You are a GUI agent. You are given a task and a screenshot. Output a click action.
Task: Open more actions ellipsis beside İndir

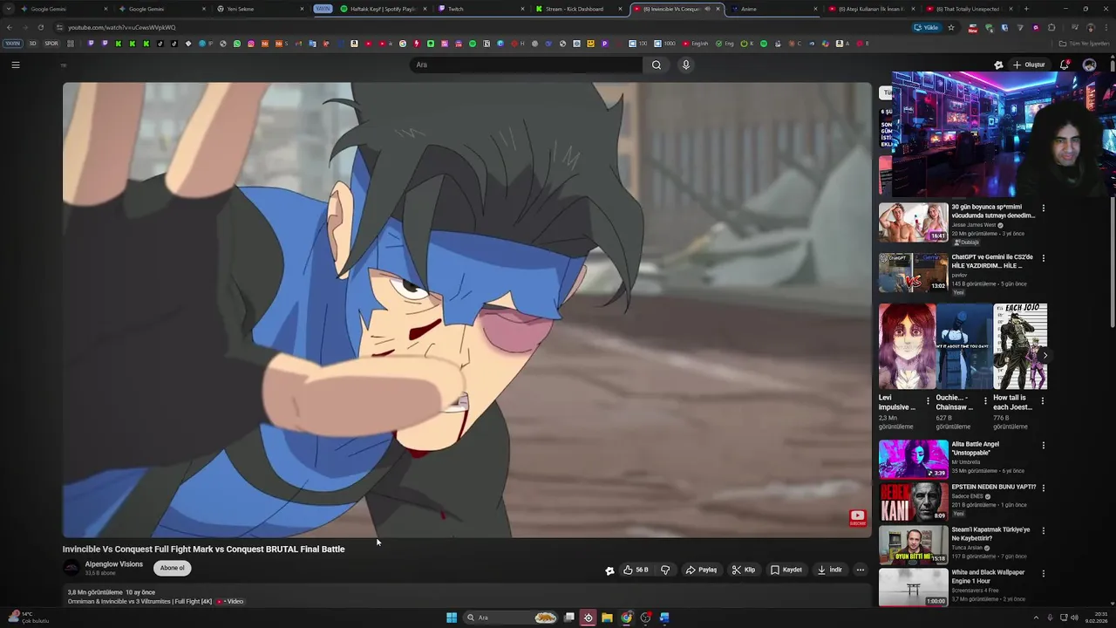861,570
